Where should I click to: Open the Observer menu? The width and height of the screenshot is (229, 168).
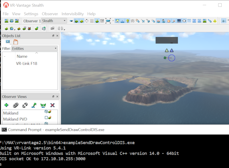point(50,14)
